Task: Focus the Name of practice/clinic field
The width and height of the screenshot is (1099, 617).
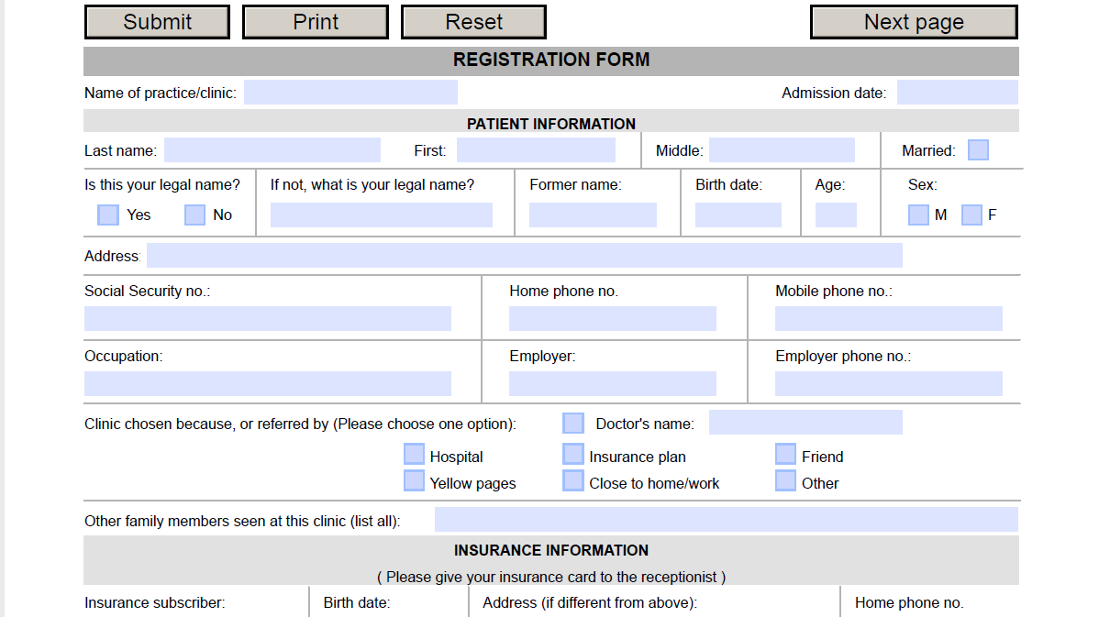Action: 350,93
